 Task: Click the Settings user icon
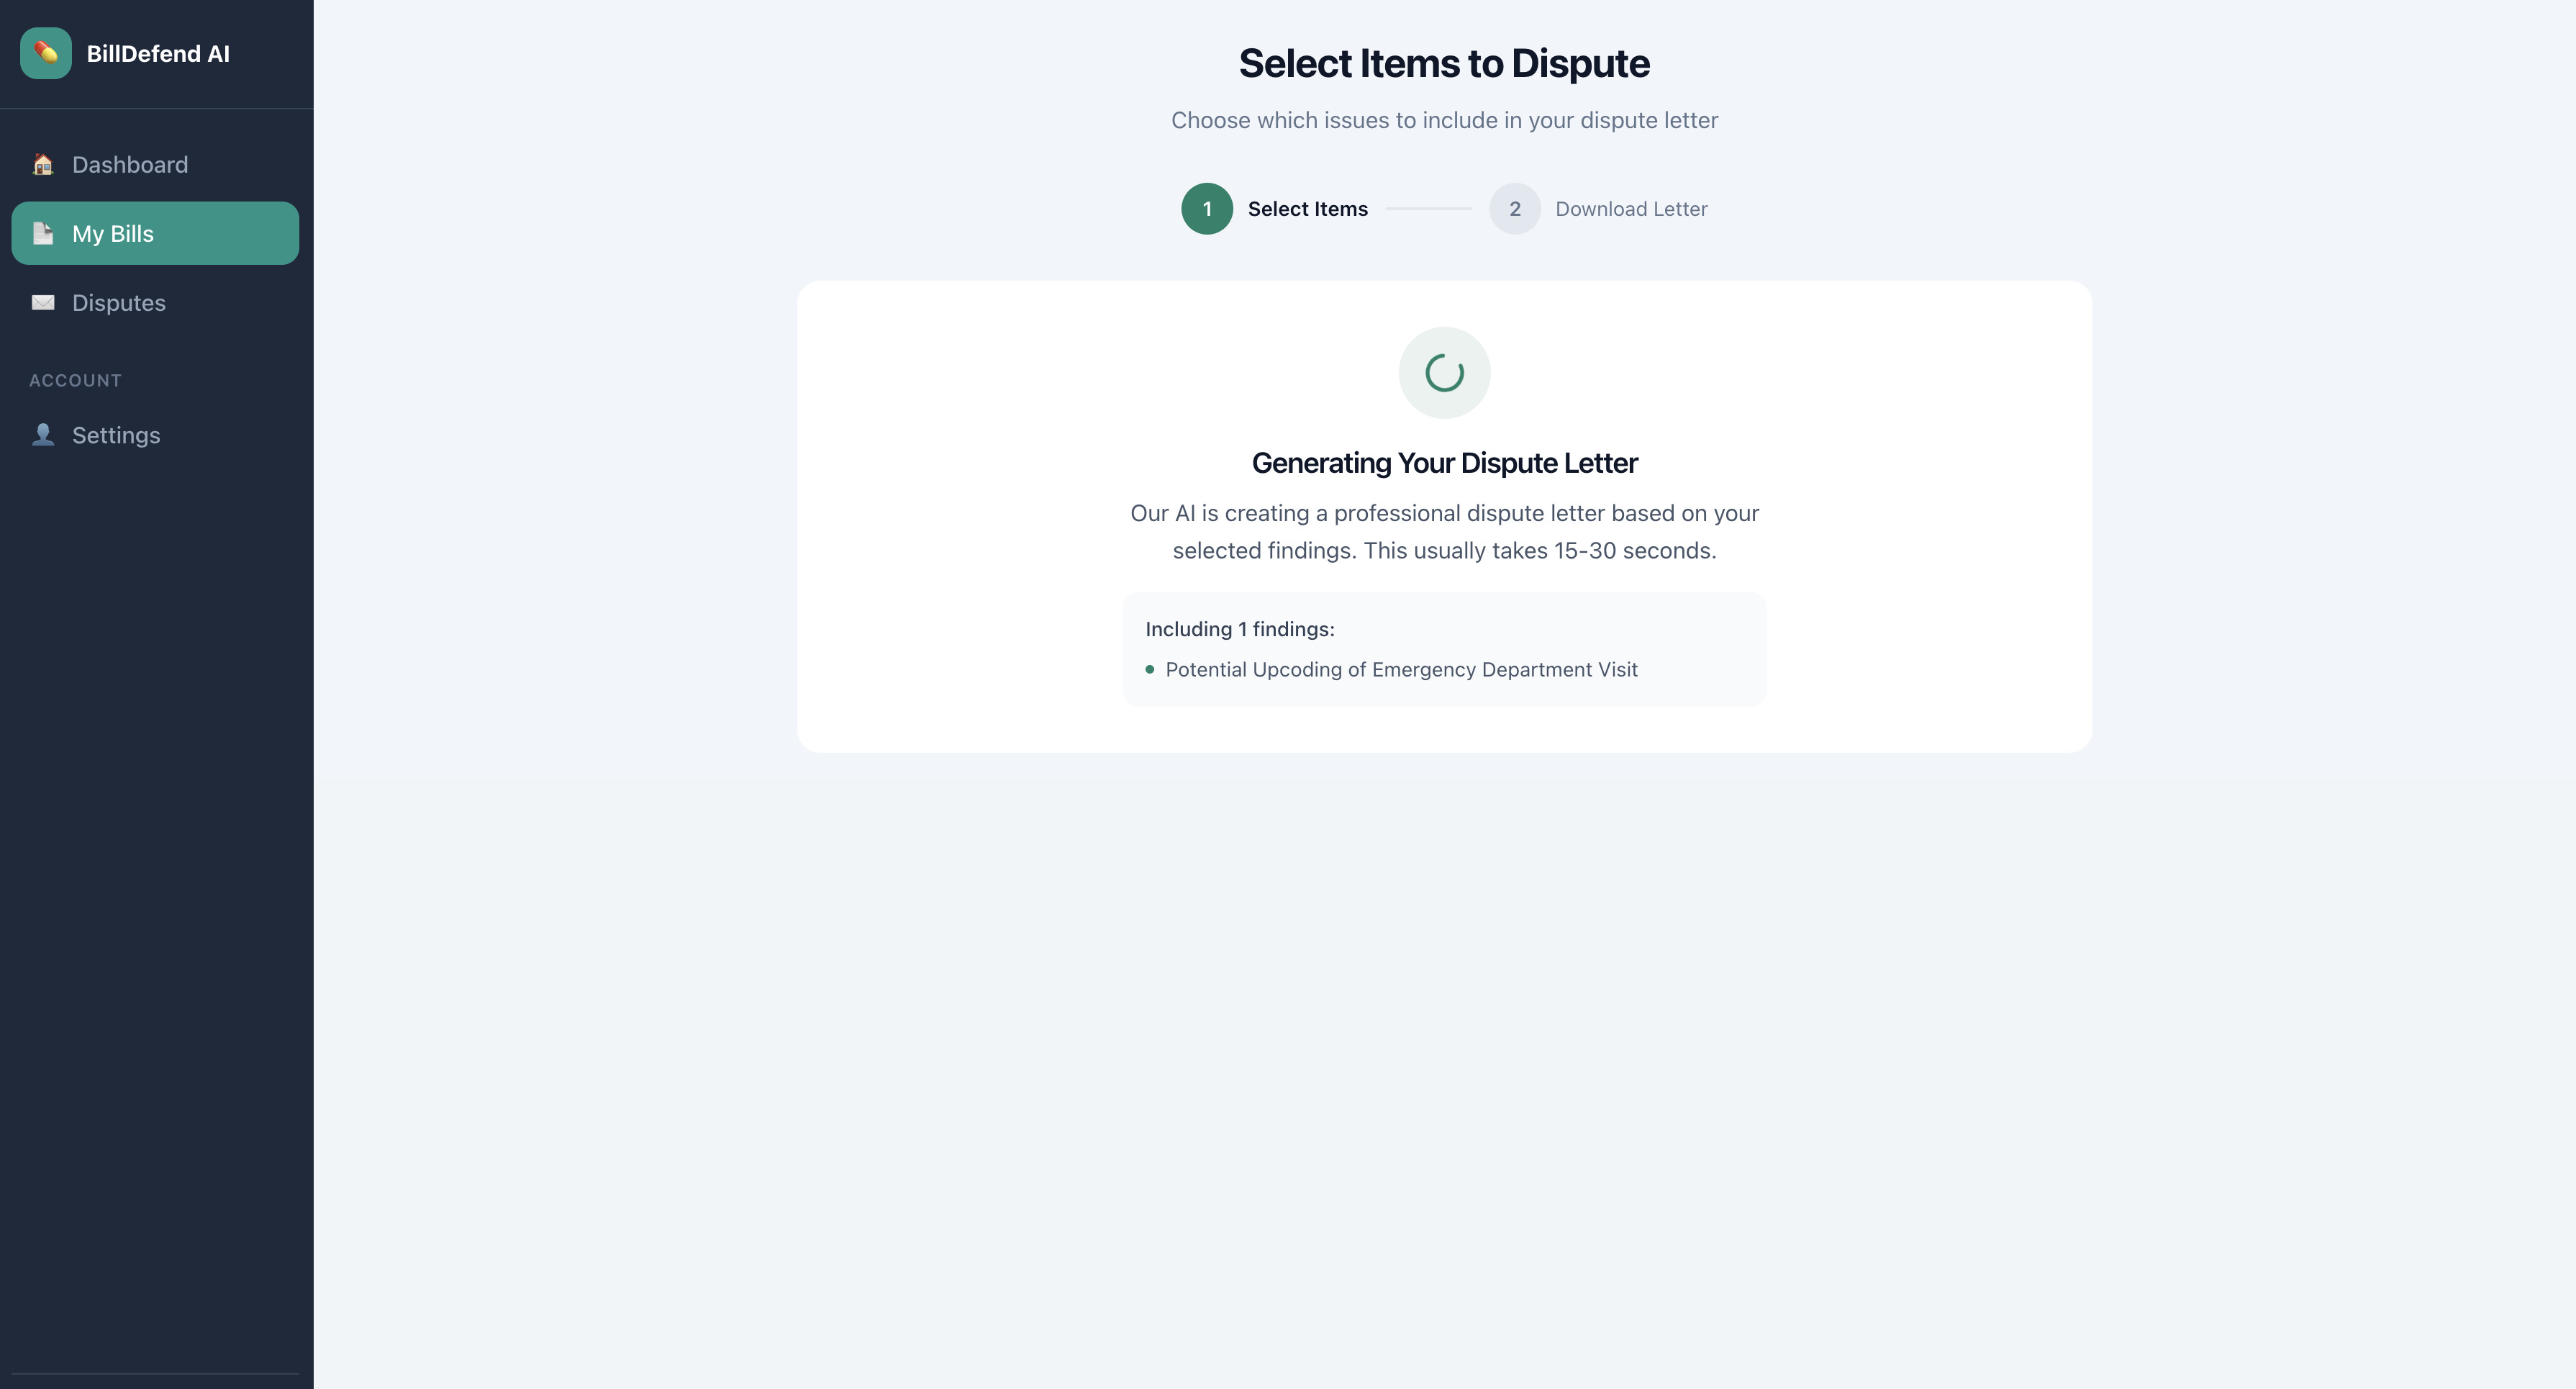[x=43, y=434]
